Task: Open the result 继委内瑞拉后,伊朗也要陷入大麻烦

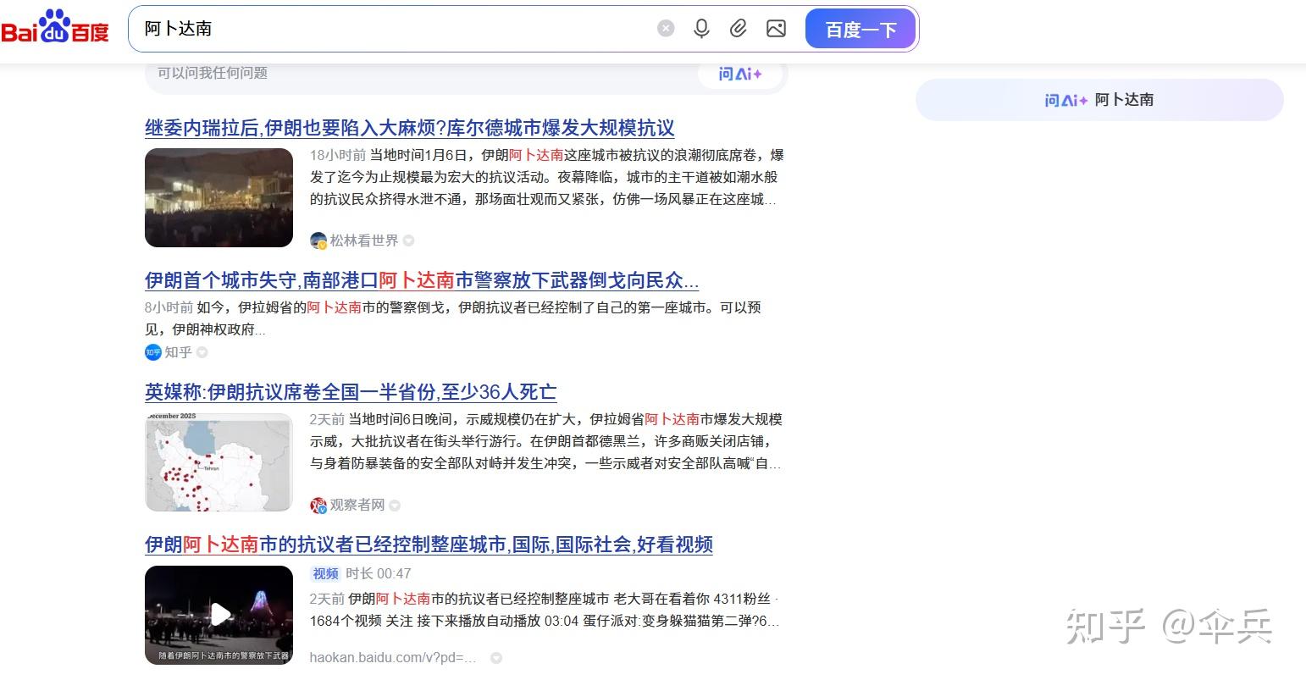Action: coord(410,128)
